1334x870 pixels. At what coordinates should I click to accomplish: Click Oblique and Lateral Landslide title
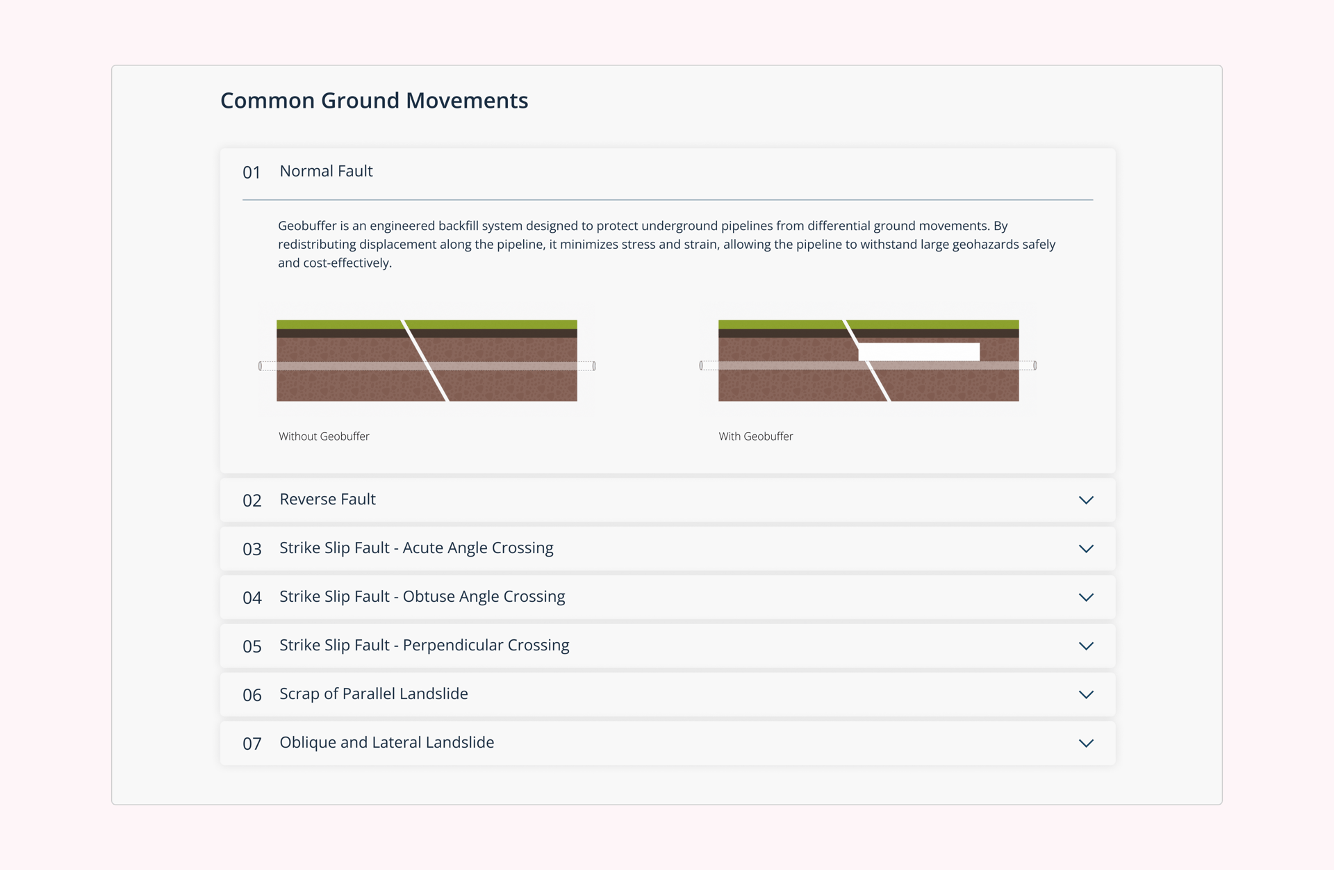pos(386,743)
